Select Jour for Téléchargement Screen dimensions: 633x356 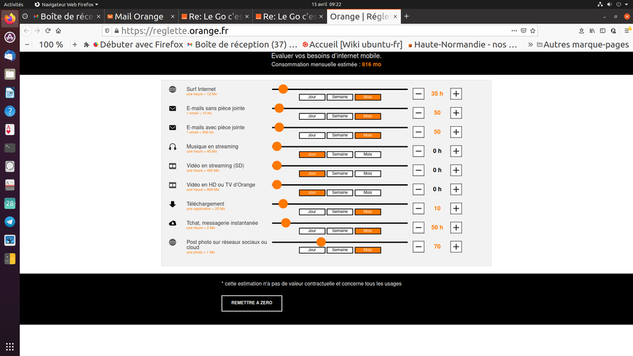tap(312, 212)
